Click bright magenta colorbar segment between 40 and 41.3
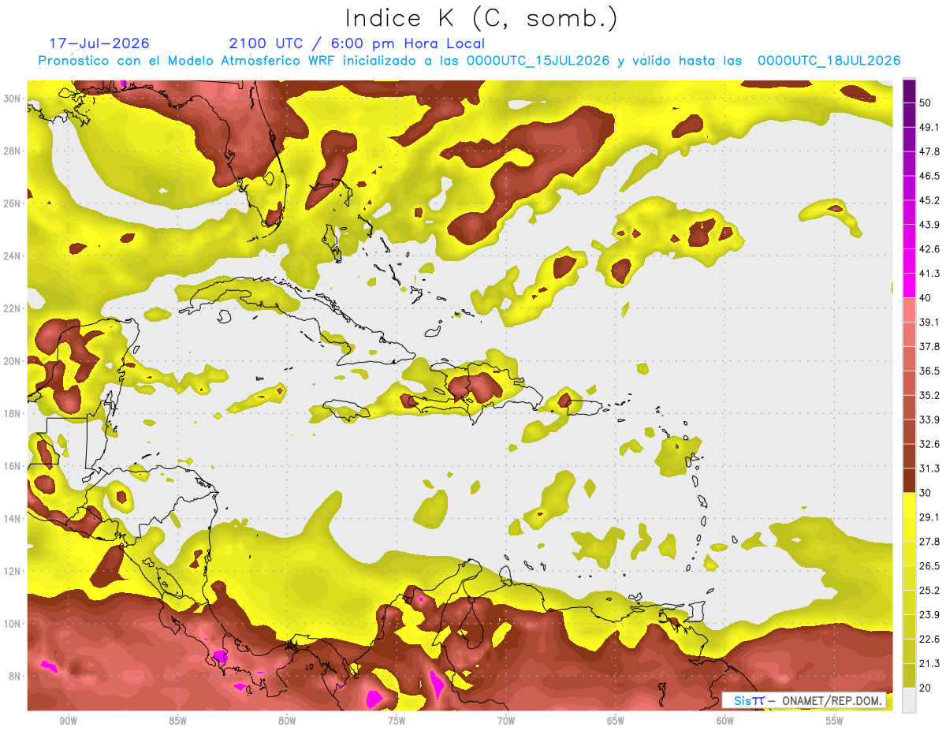946x731 pixels. point(909,285)
